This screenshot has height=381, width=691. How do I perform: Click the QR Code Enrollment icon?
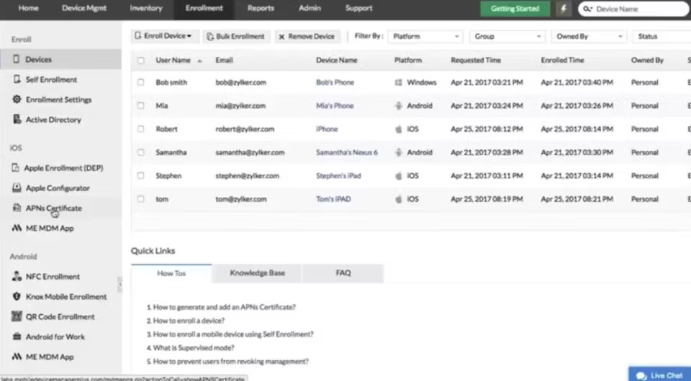pyautogui.click(x=17, y=317)
